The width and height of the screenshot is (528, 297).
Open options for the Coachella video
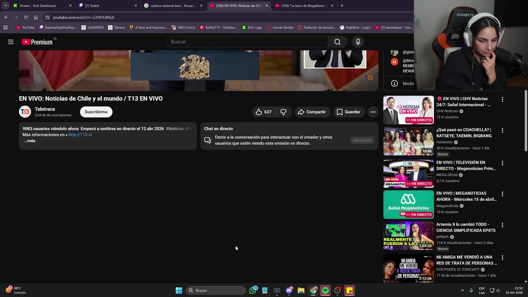point(502,130)
